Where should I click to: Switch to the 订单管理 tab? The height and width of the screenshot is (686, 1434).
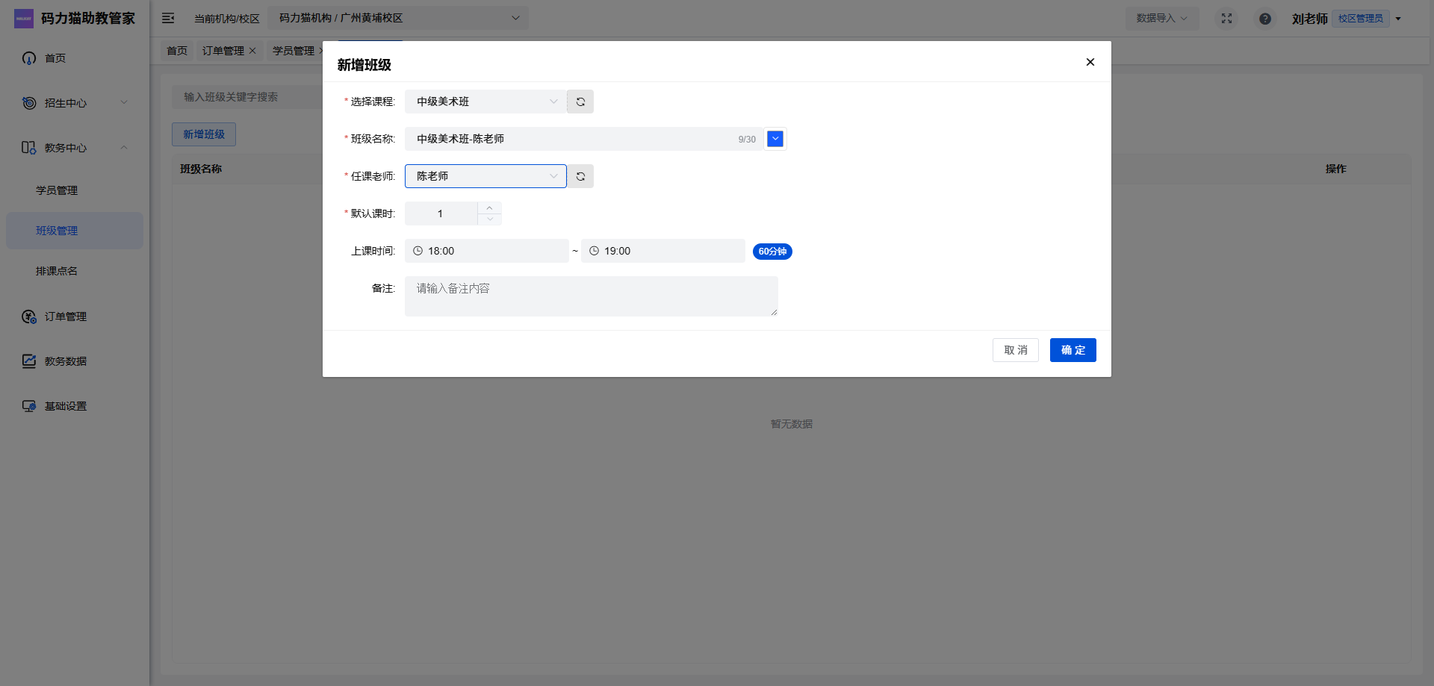[223, 51]
